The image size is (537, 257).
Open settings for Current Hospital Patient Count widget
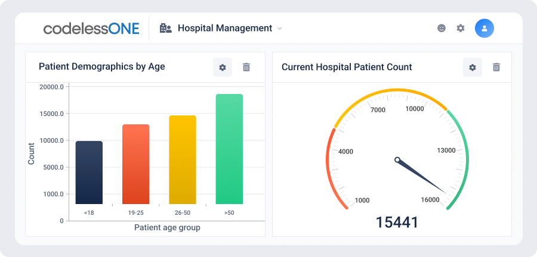[x=473, y=67]
